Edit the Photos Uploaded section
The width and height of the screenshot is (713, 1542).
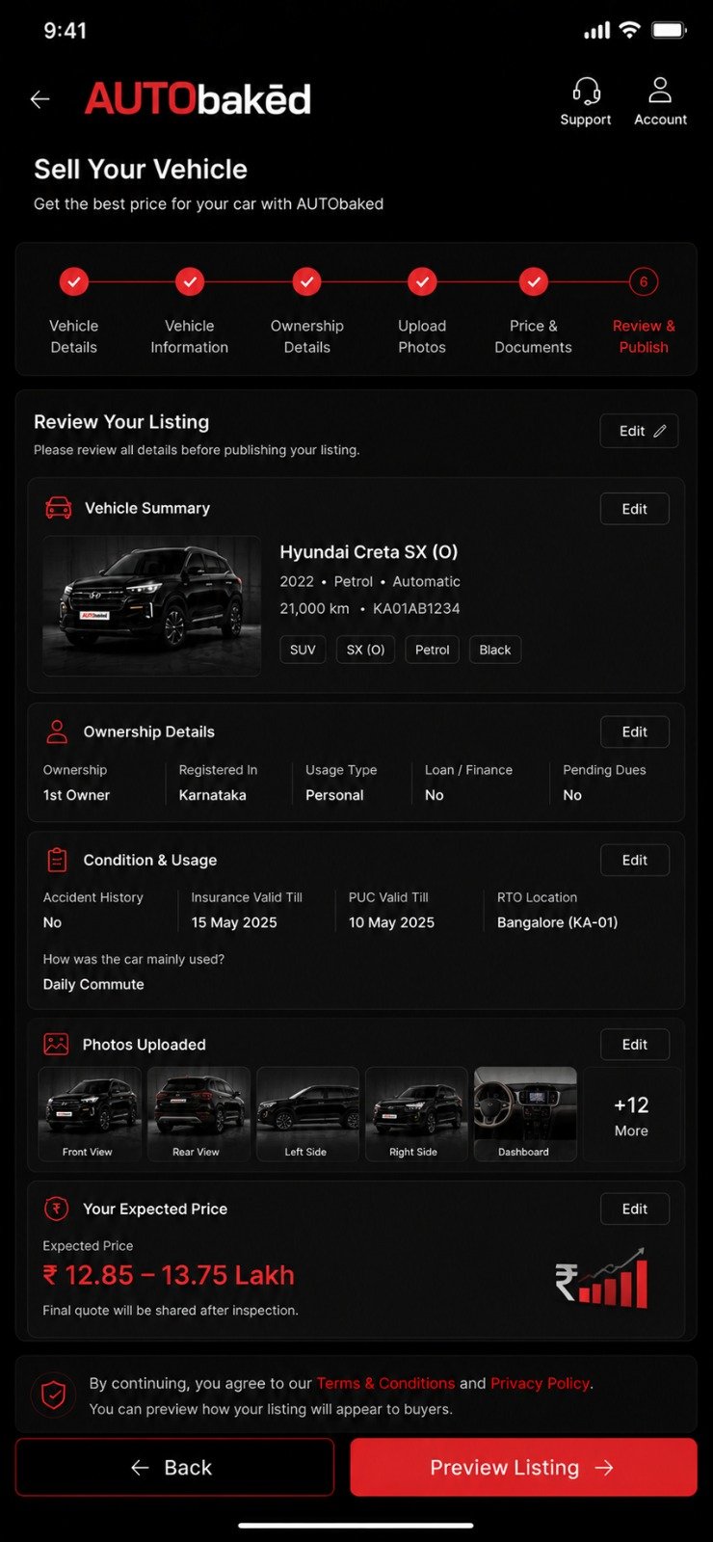pos(635,1044)
